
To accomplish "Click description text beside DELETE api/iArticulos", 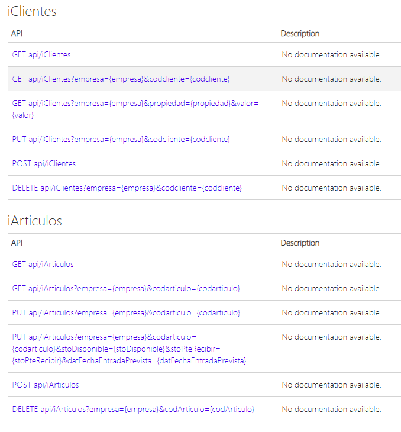I will pyautogui.click(x=331, y=409).
